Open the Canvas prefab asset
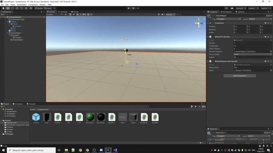This screenshot has height=153, width=273. [36, 118]
